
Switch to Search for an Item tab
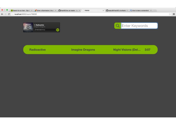pos(21,11)
